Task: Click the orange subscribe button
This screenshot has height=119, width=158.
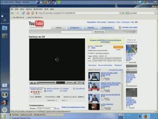Action: tap(118, 47)
